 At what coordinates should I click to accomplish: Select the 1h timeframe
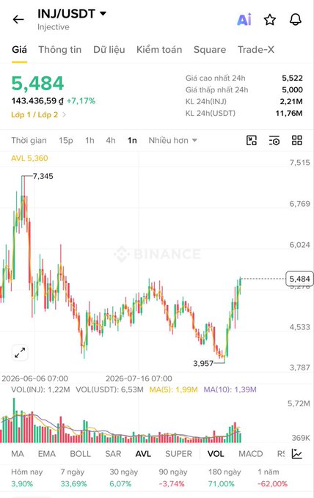[x=90, y=140]
